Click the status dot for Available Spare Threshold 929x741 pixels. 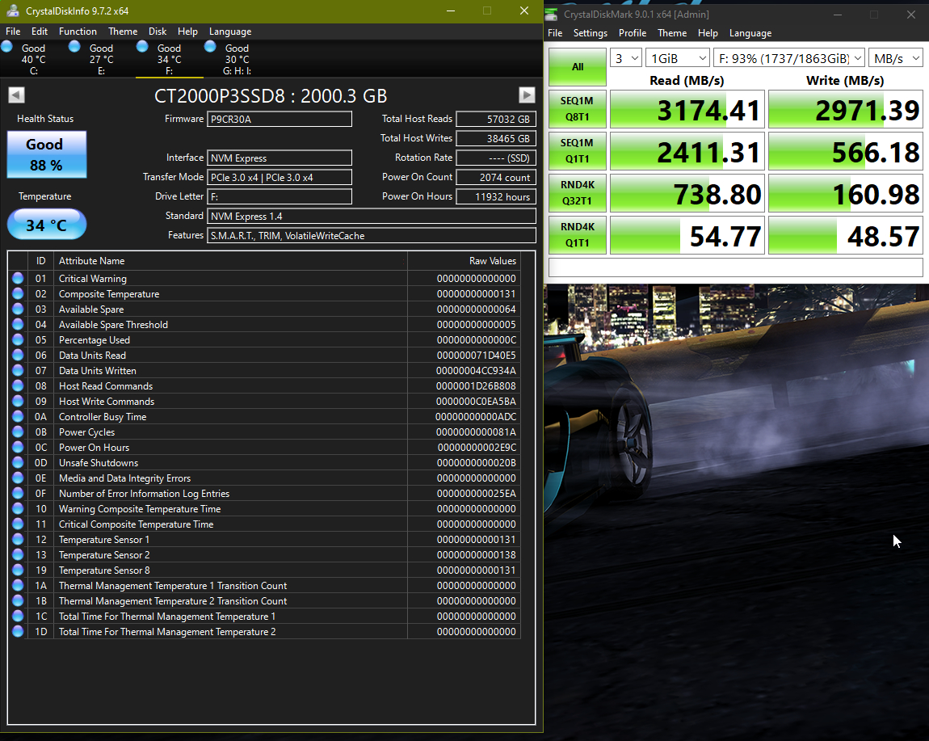(18, 324)
